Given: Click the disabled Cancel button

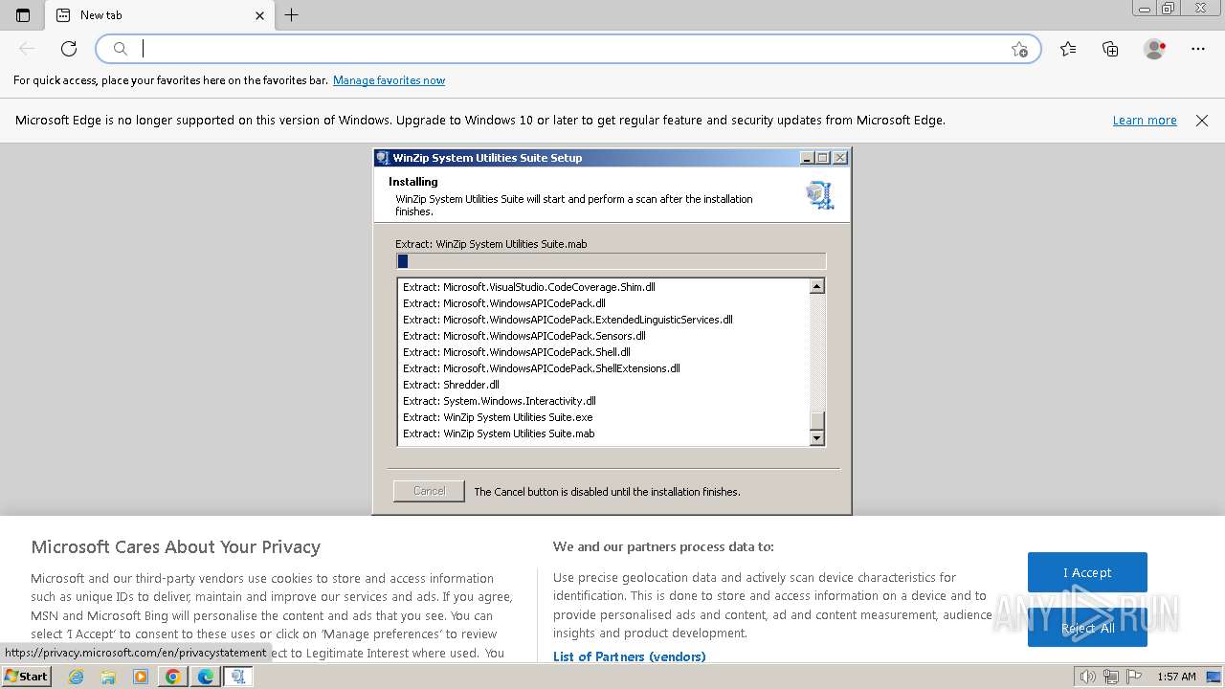Looking at the screenshot, I should (x=429, y=491).
